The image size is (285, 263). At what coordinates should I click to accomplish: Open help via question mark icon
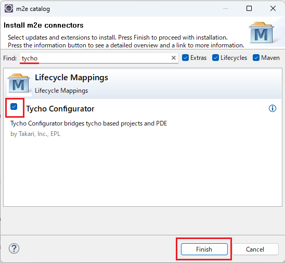(x=14, y=248)
